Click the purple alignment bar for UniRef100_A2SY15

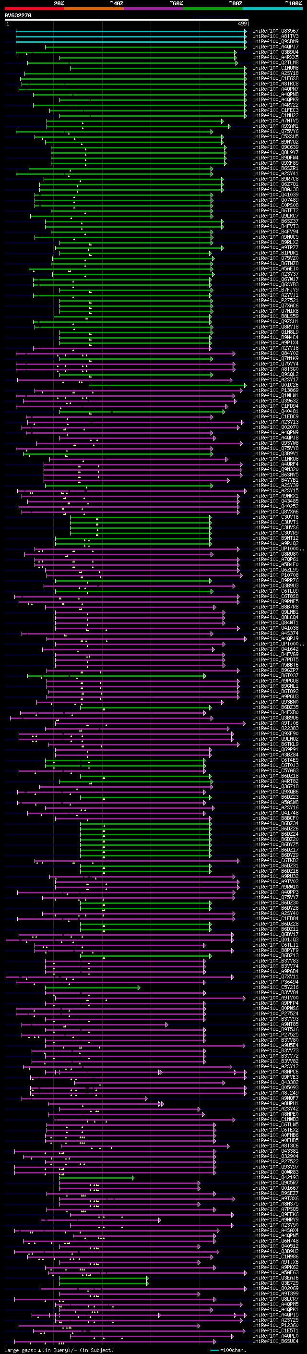pos(131,491)
